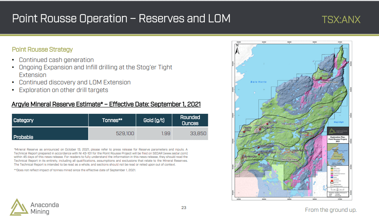Select bullet about Stog'er Tight Extension drilling

96,71
